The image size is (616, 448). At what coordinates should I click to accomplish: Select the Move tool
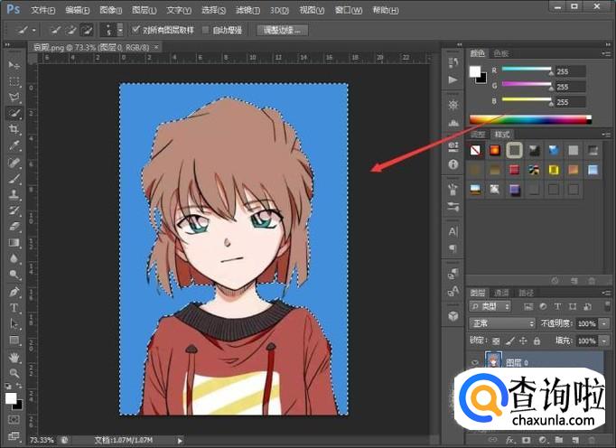(x=14, y=66)
